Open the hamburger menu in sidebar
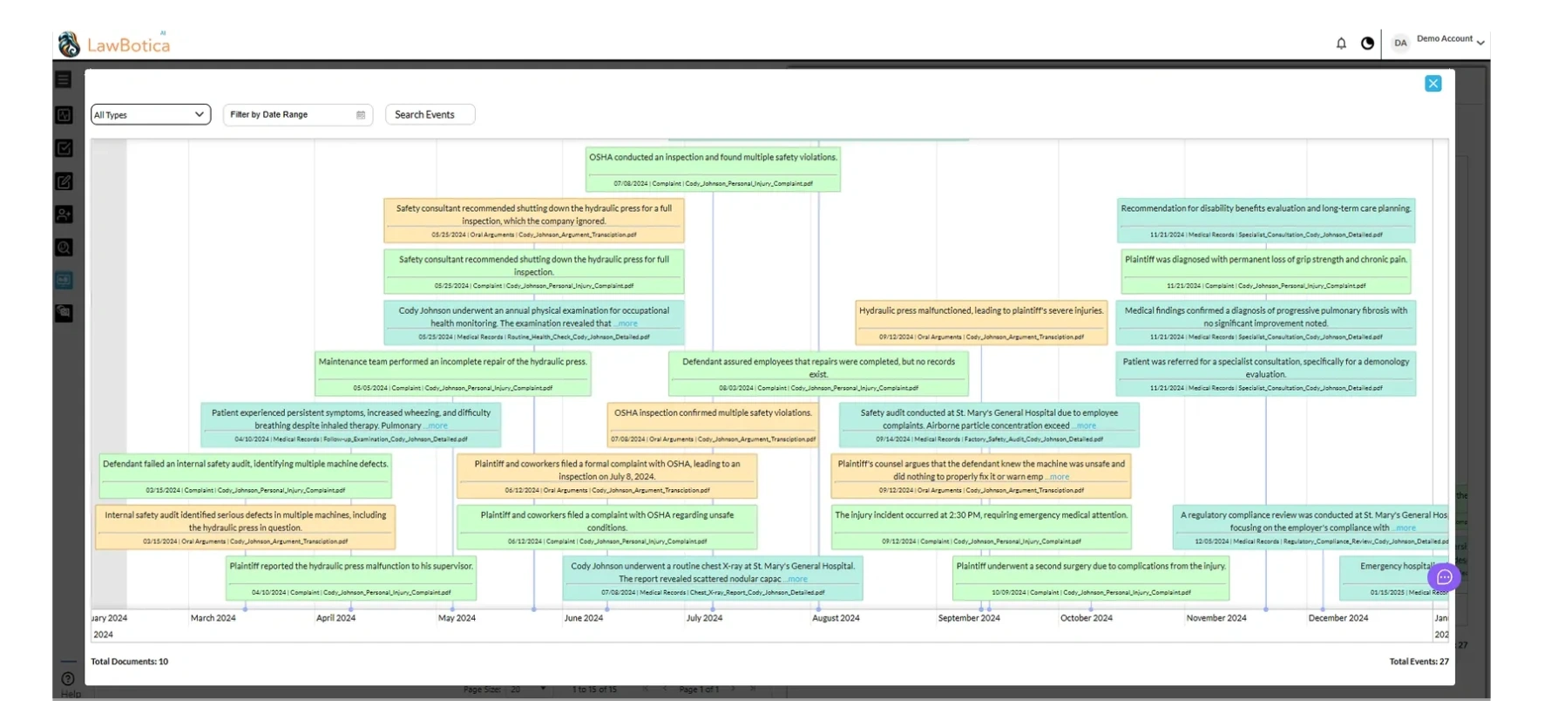Screen dimensions: 1551x721 click(x=64, y=80)
